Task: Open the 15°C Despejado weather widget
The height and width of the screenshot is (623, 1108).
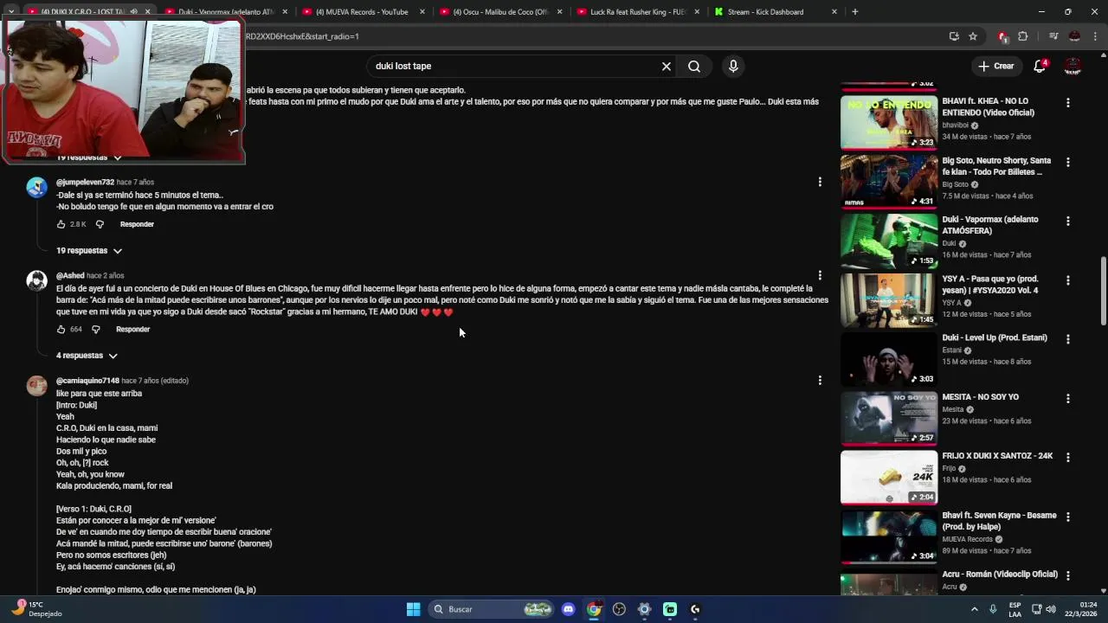Action: click(35, 609)
